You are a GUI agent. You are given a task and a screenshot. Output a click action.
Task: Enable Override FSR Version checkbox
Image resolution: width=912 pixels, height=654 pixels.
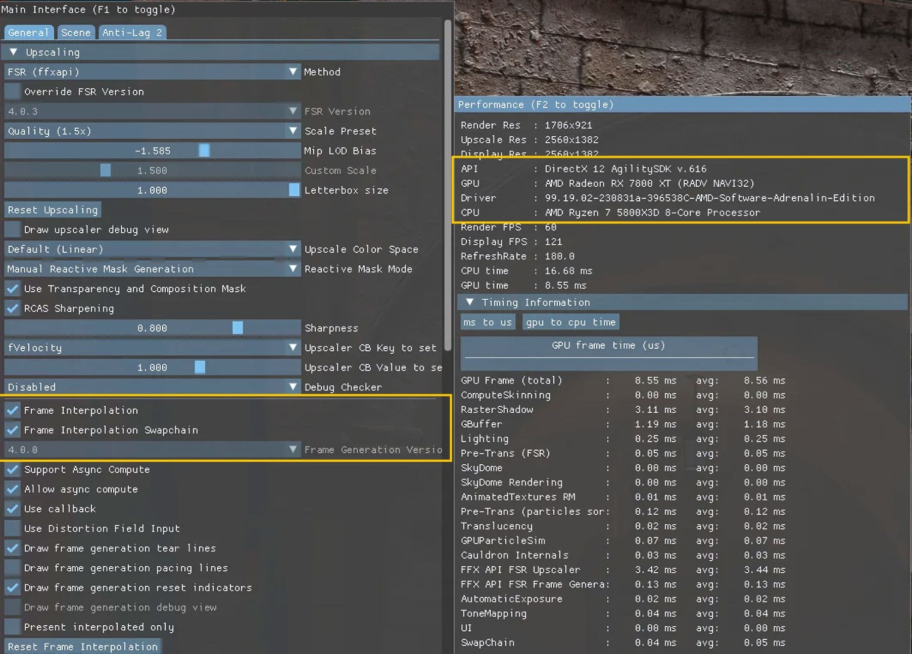13,92
